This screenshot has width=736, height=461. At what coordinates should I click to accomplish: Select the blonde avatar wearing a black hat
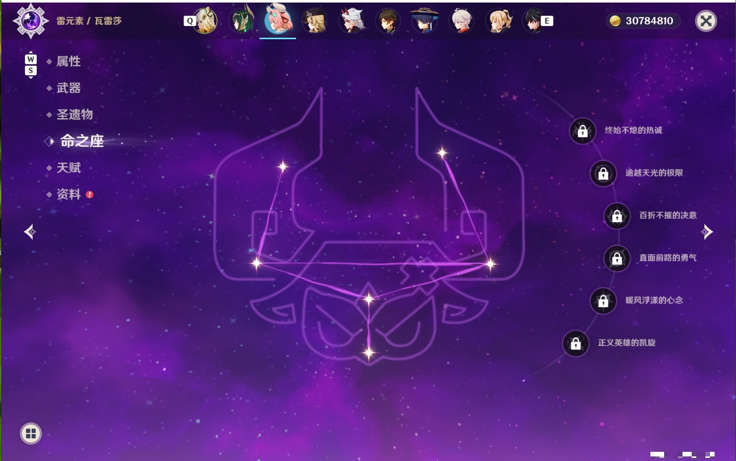point(314,20)
